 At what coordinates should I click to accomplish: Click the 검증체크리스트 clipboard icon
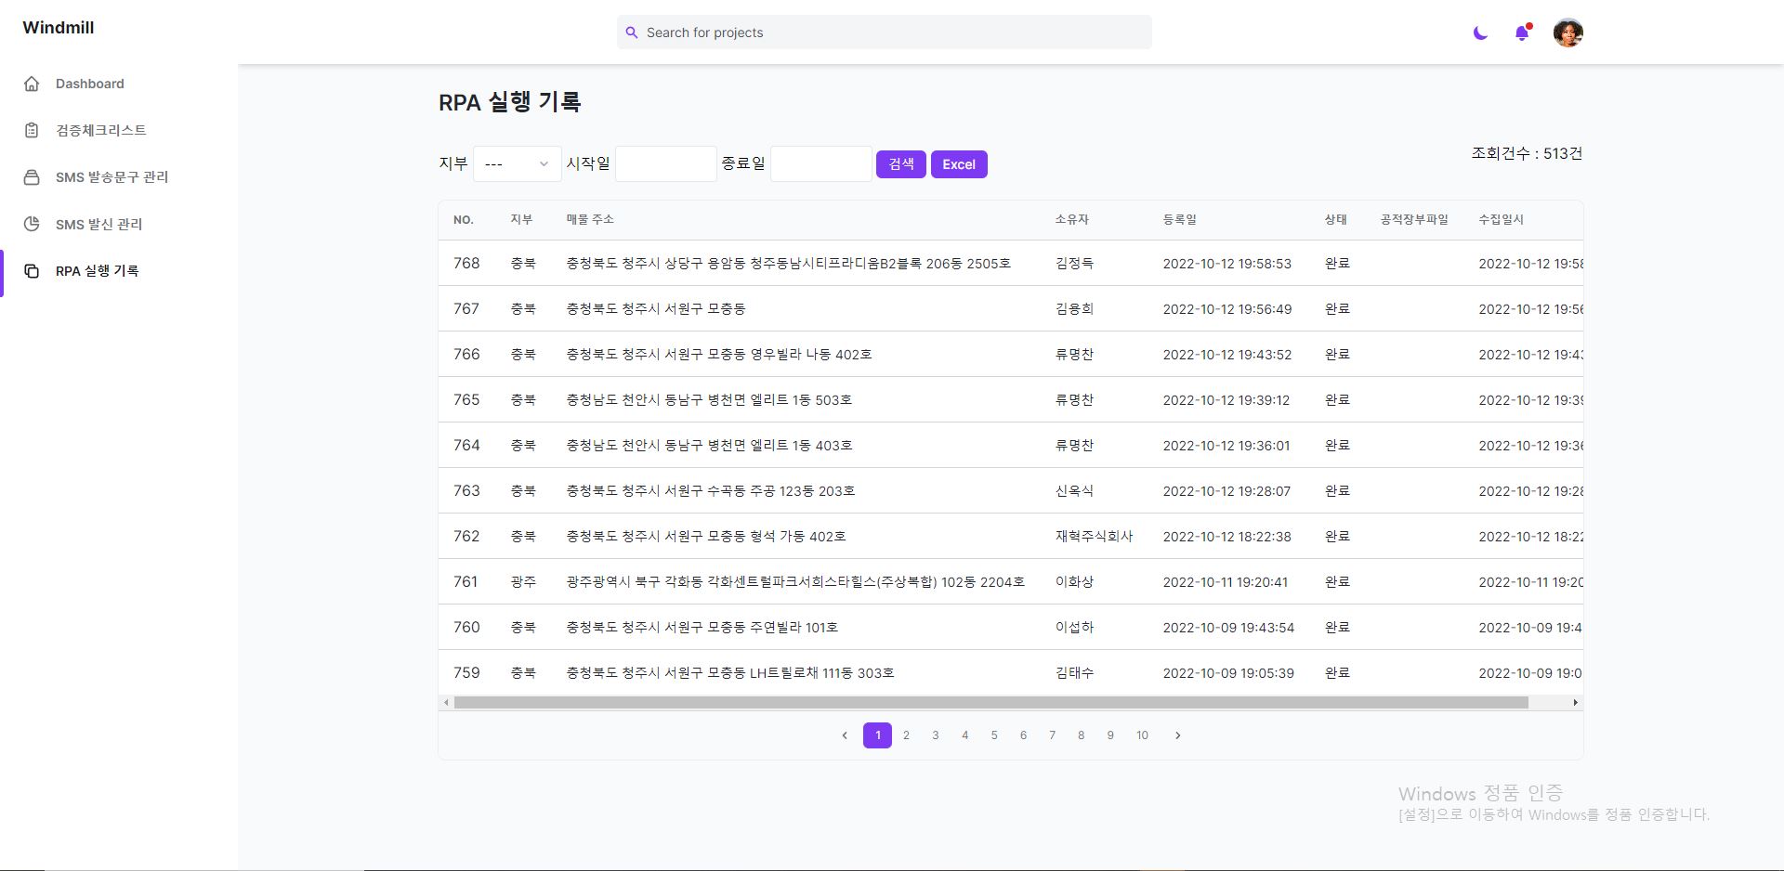[32, 130]
